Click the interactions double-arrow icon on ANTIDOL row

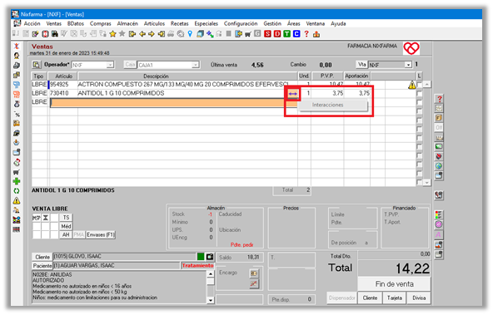pyautogui.click(x=293, y=93)
